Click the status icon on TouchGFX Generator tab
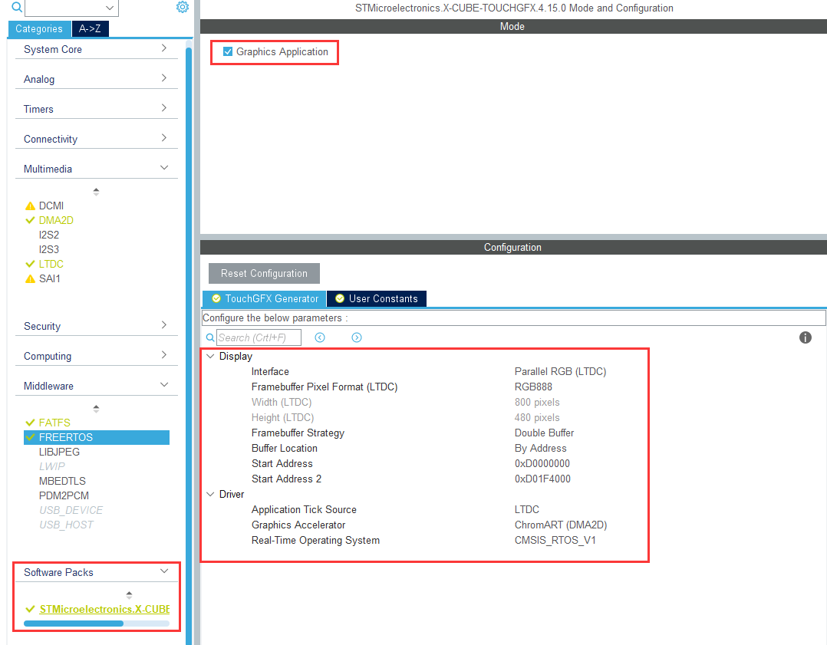This screenshot has width=827, height=645. coord(216,298)
